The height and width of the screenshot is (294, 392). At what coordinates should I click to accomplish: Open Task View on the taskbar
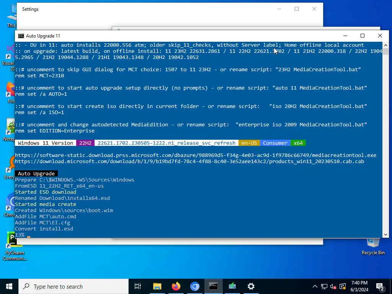click(138, 286)
